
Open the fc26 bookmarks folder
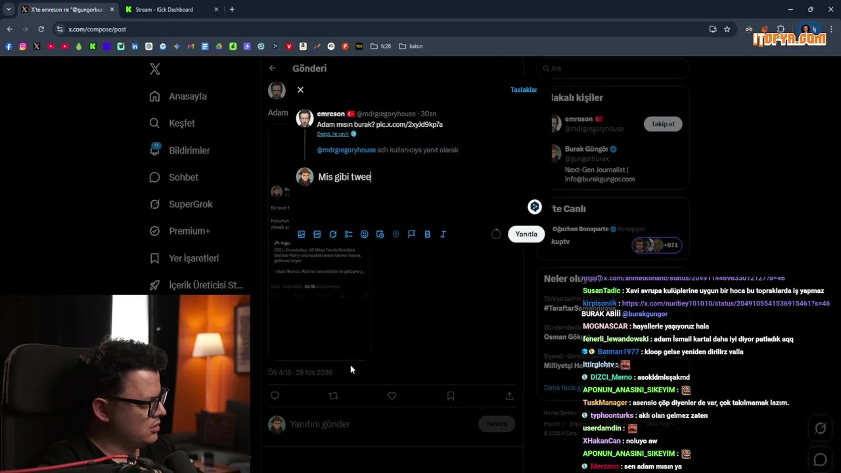380,46
